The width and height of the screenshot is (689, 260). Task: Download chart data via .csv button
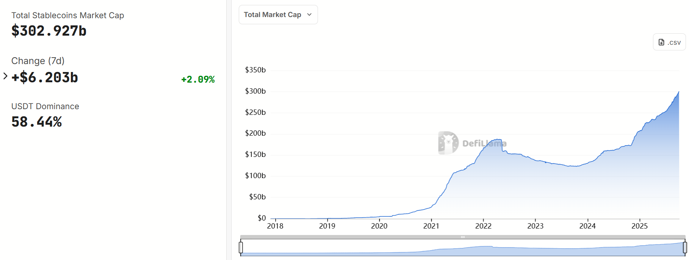tap(669, 42)
